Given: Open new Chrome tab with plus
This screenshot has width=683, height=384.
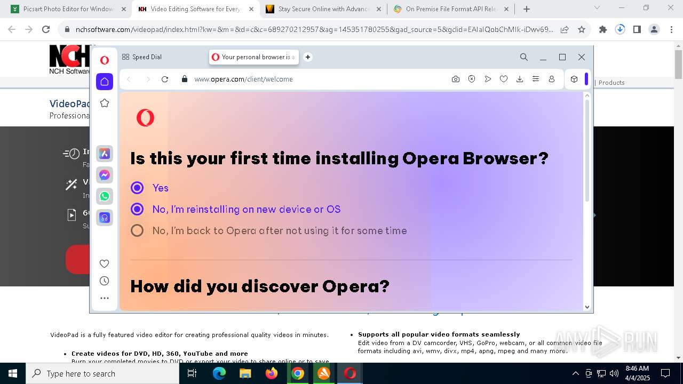Looking at the screenshot, I should click(x=527, y=9).
